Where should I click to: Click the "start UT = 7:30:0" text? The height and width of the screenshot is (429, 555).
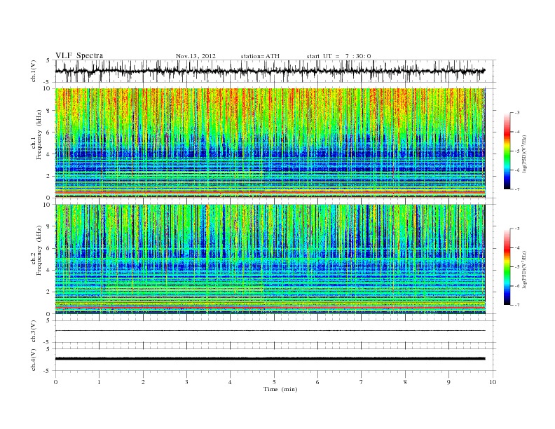(x=338, y=56)
